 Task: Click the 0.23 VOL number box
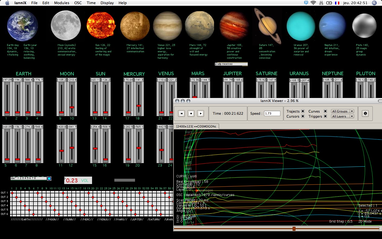(x=78, y=181)
